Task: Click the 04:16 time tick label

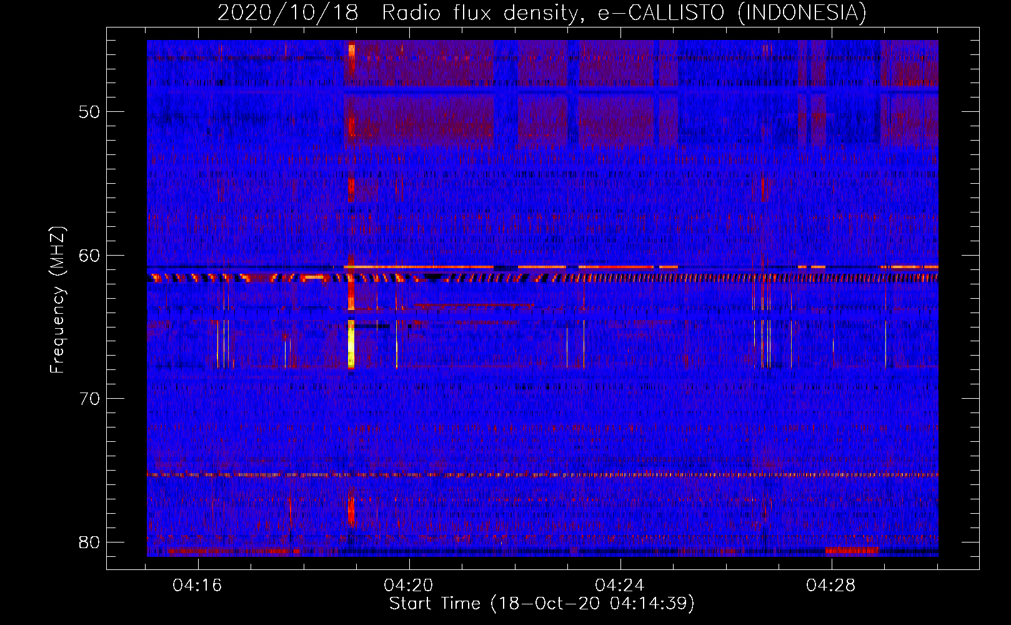Action: 197,586
